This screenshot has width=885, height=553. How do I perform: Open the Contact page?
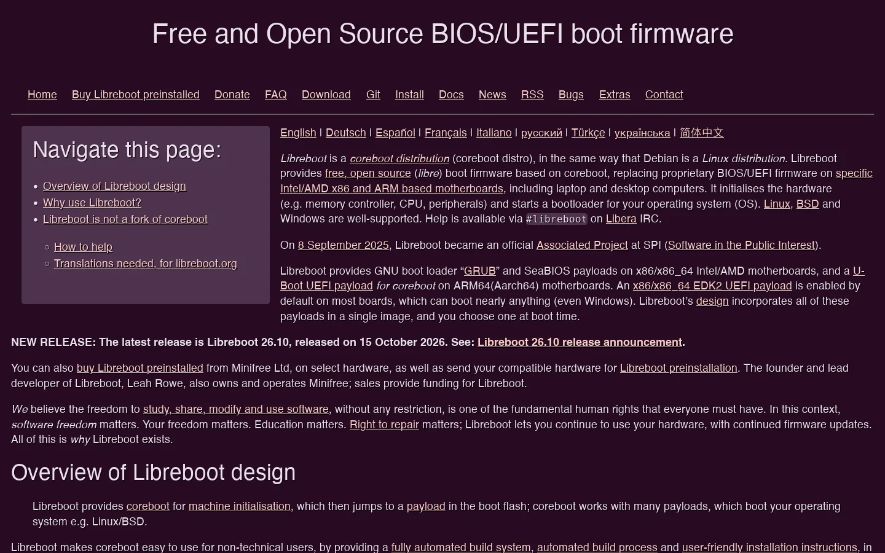664,95
